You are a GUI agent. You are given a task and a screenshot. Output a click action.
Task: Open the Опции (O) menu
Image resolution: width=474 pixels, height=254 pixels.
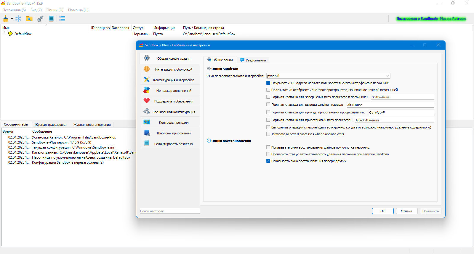coord(55,10)
